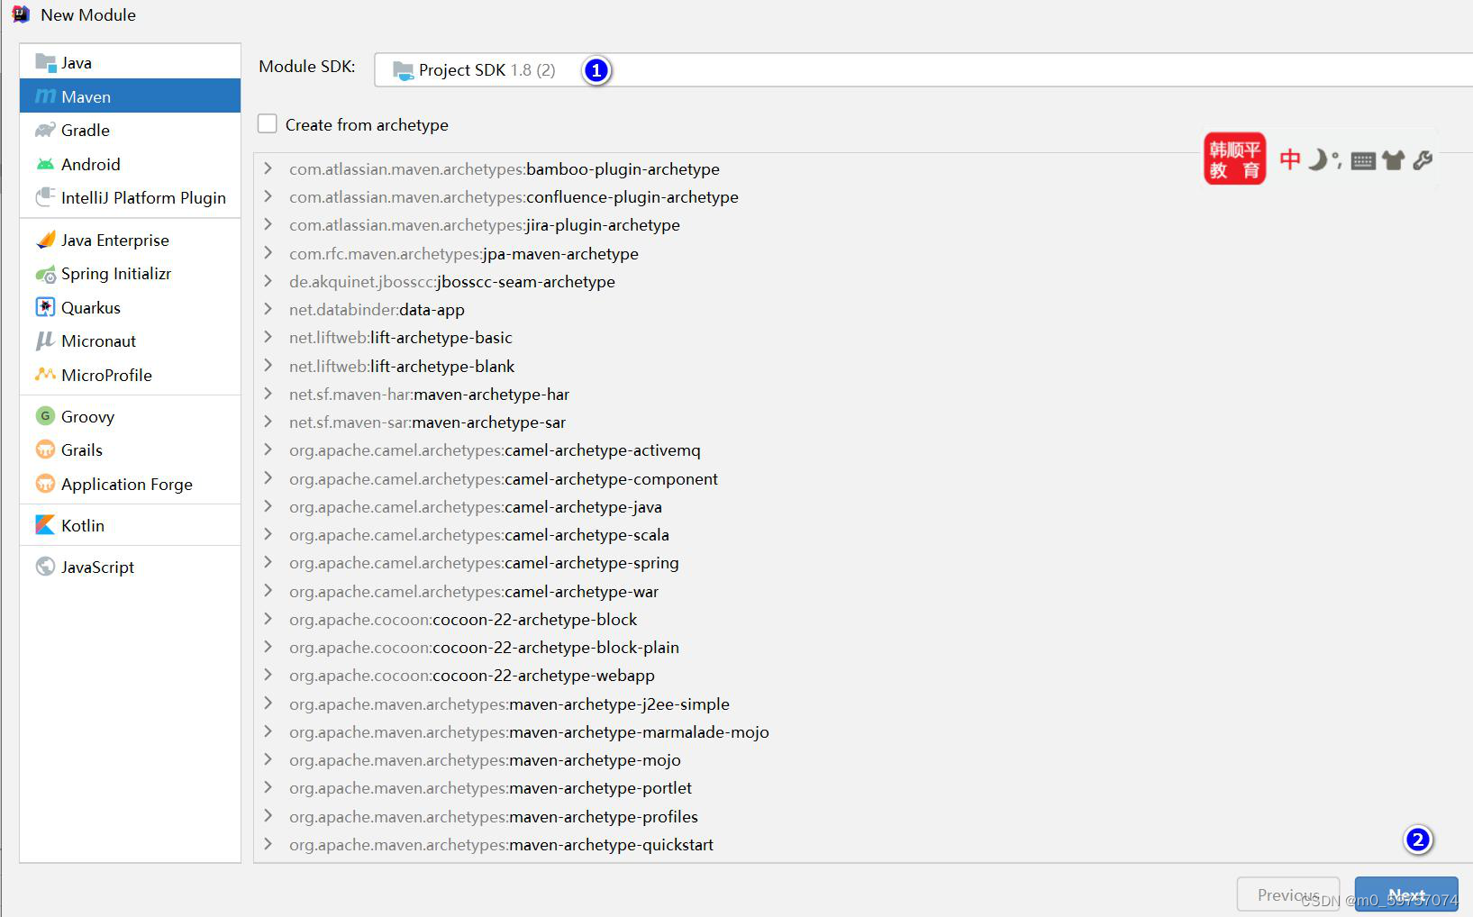1473x917 pixels.
Task: Select maven-archetype-har entry
Action: click(430, 394)
